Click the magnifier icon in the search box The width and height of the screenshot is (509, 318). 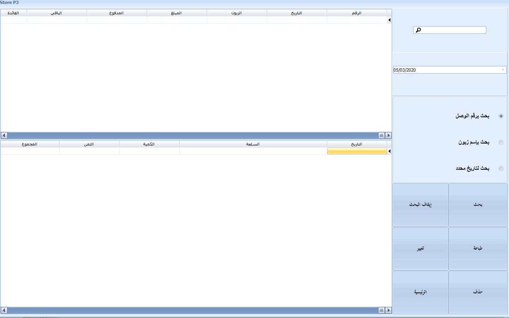(x=418, y=30)
